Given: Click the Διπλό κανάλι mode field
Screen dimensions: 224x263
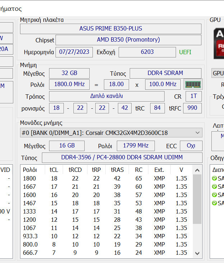Looking at the screenshot, I should 106,96.
